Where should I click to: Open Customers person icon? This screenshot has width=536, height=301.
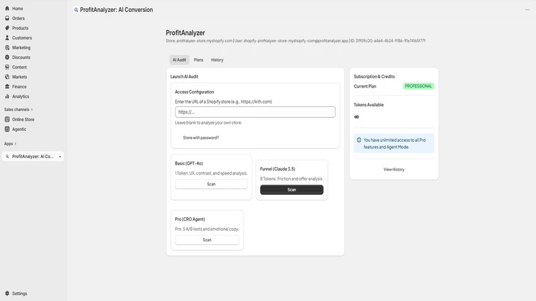tap(7, 38)
